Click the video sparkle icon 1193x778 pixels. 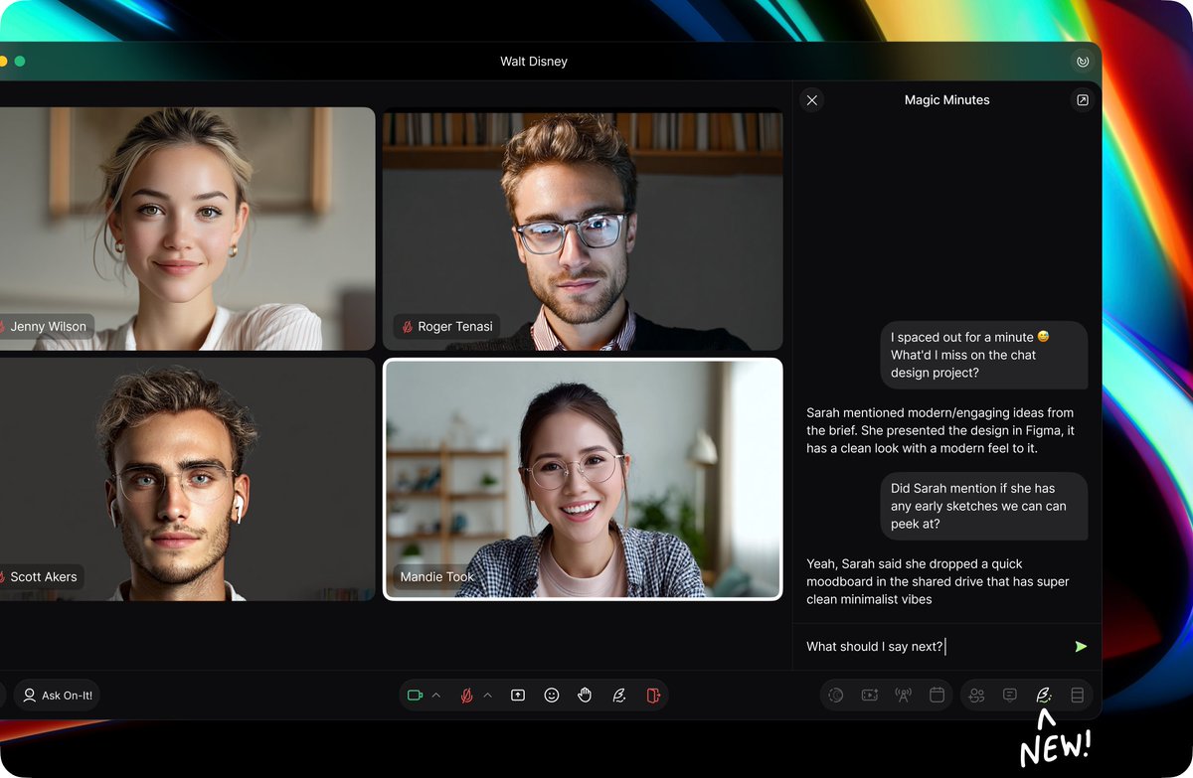click(x=870, y=696)
